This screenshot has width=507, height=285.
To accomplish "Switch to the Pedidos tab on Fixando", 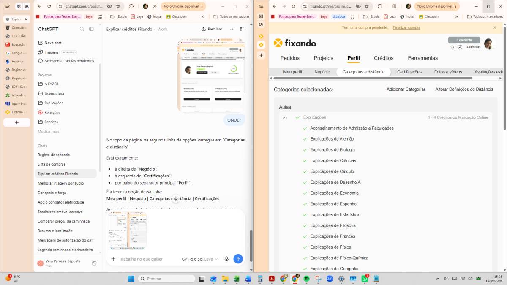I will 290,58.
